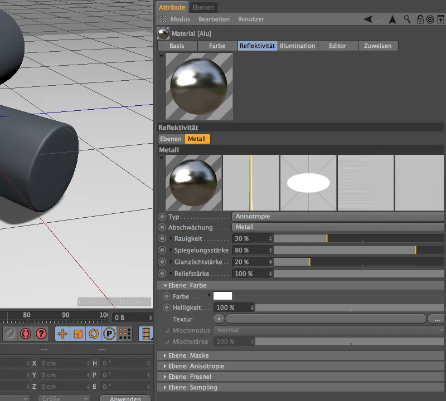
Task: Open the magnifier search icon in Attribute manager
Action: tap(407, 19)
